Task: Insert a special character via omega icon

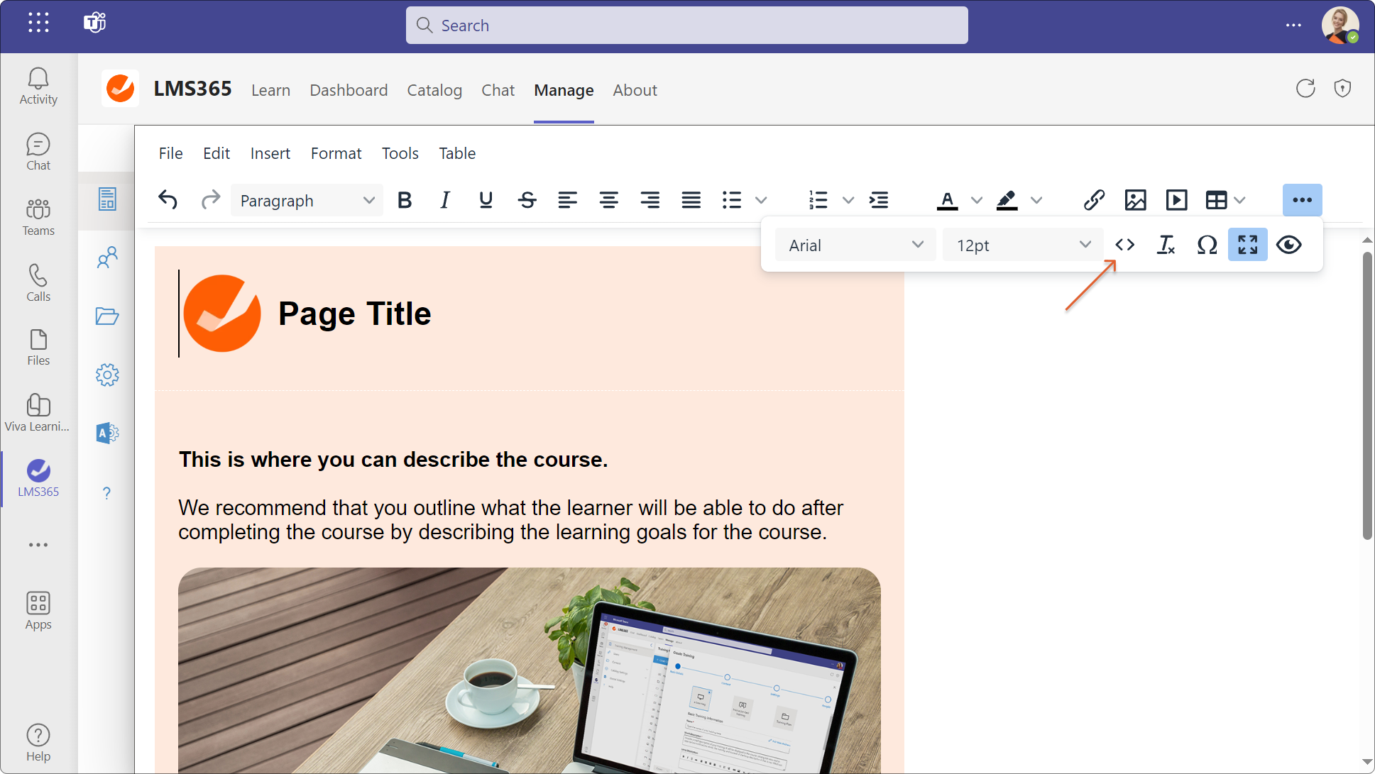Action: click(x=1207, y=245)
